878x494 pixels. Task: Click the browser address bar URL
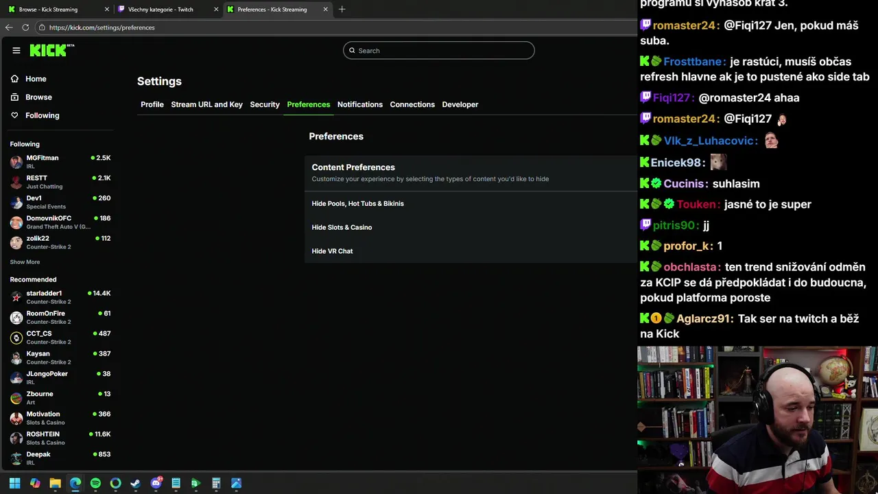coord(102,27)
